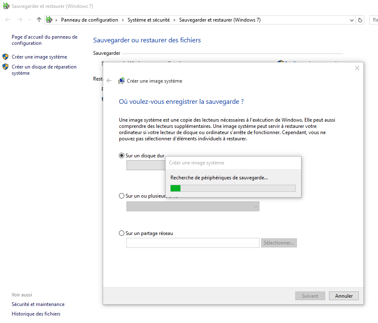378x323 pixels.
Task: Click the network share path text field
Action: point(193,243)
